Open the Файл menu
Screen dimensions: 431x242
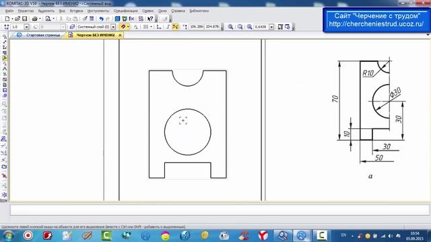(x=9, y=11)
